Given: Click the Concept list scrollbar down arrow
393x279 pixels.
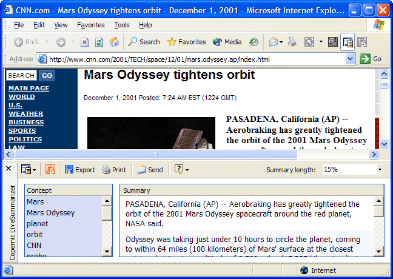Looking at the screenshot, I should [x=107, y=252].
